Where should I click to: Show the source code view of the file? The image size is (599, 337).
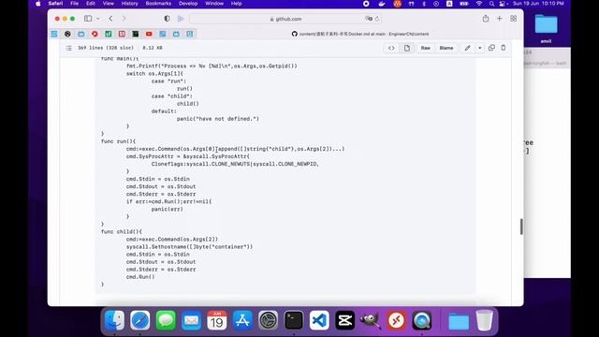pos(391,48)
